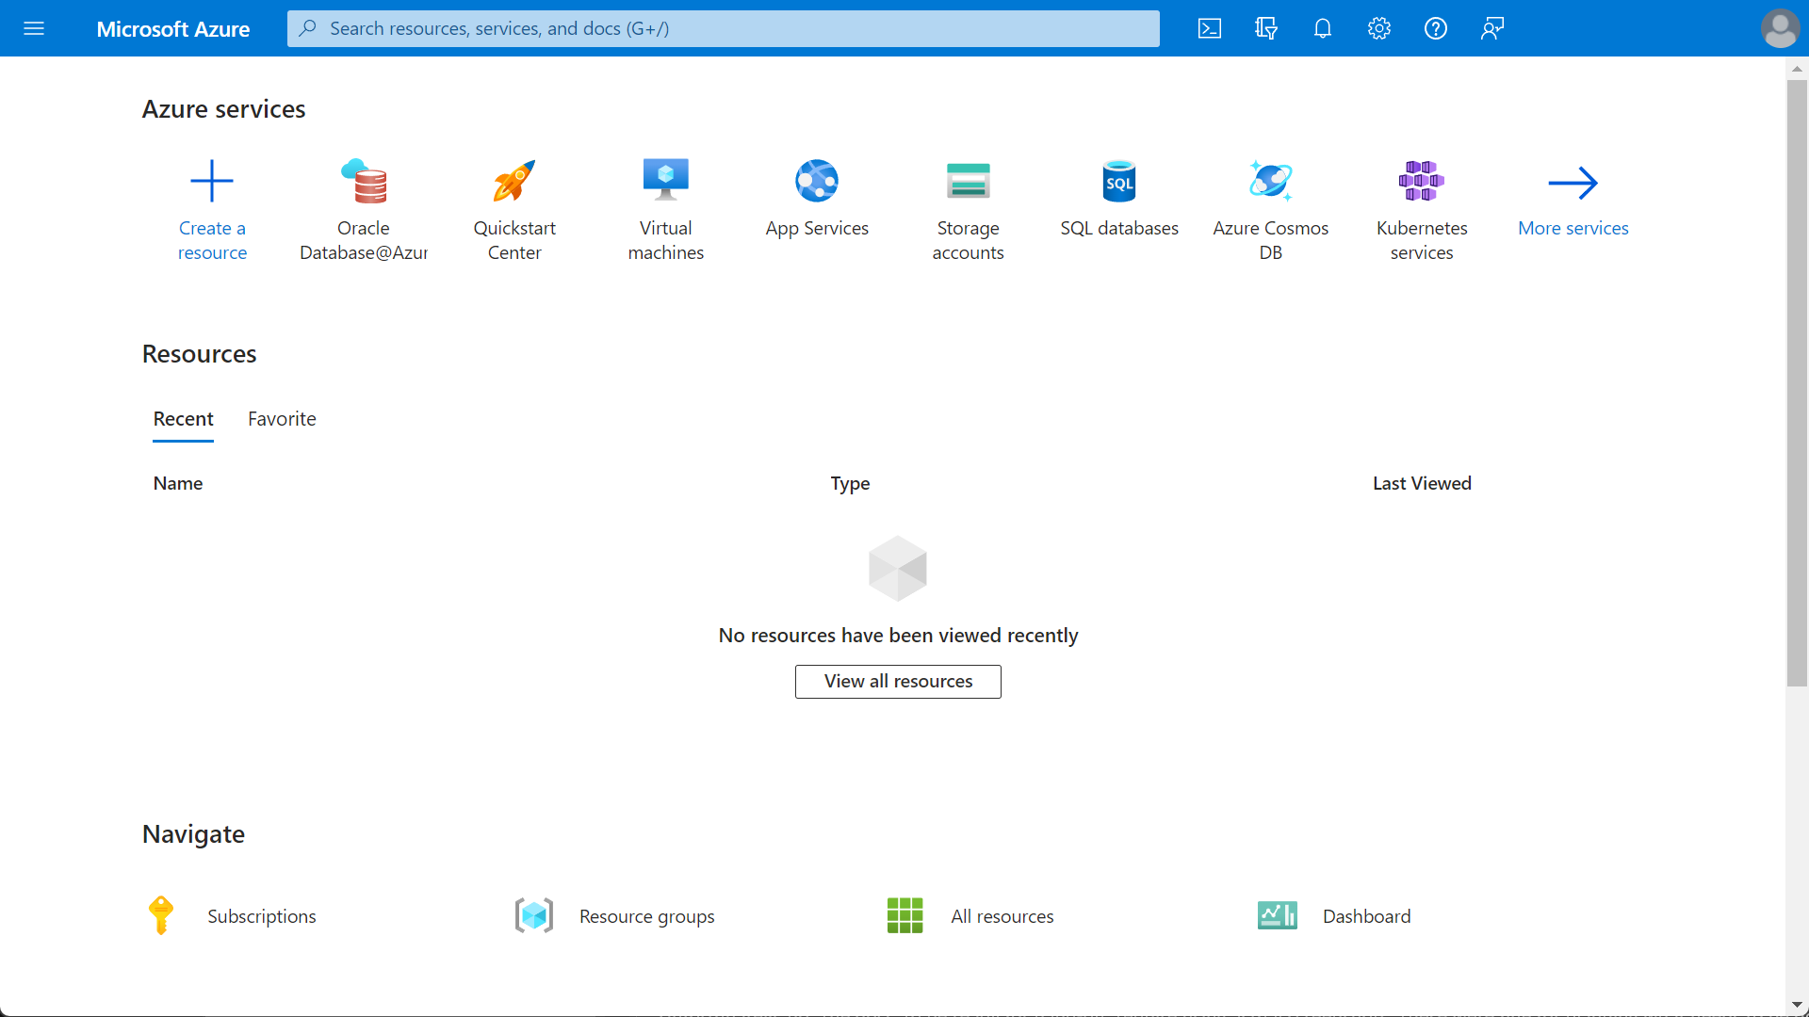Open the Cloud Shell icon
The width and height of the screenshot is (1809, 1017).
pyautogui.click(x=1210, y=28)
